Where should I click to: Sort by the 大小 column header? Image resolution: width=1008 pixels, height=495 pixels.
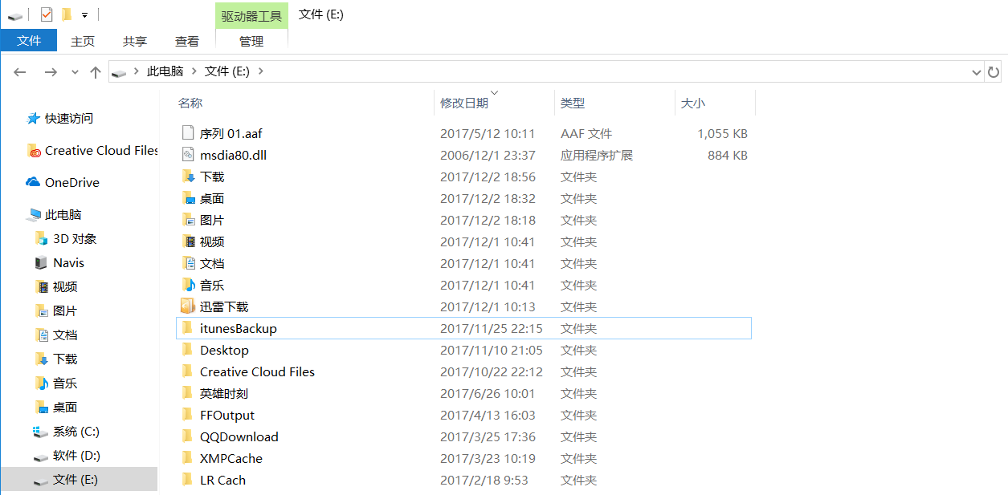pyautogui.click(x=693, y=103)
